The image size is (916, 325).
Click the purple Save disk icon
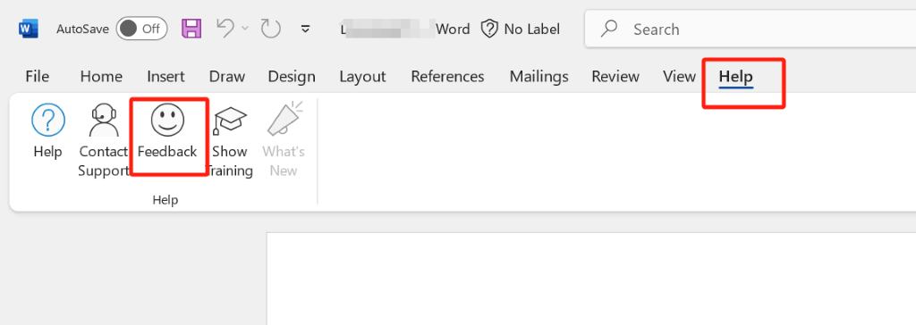click(191, 29)
